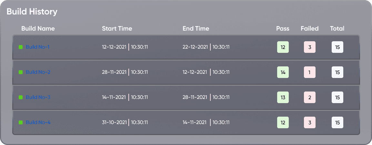Click the Failed column header
Image resolution: width=372 pixels, height=145 pixels.
click(x=310, y=28)
